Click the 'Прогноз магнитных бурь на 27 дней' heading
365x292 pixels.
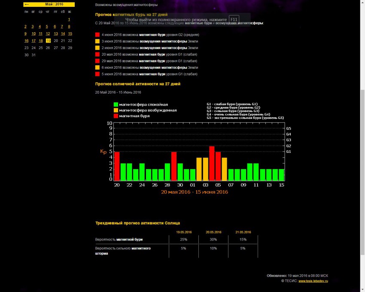point(131,14)
